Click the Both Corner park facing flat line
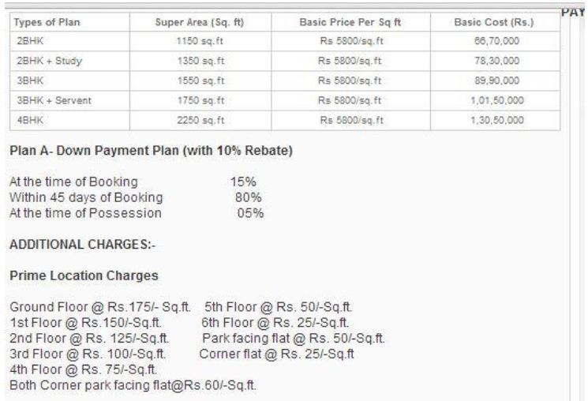Image resolution: width=588 pixels, height=401 pixels. 133,384
